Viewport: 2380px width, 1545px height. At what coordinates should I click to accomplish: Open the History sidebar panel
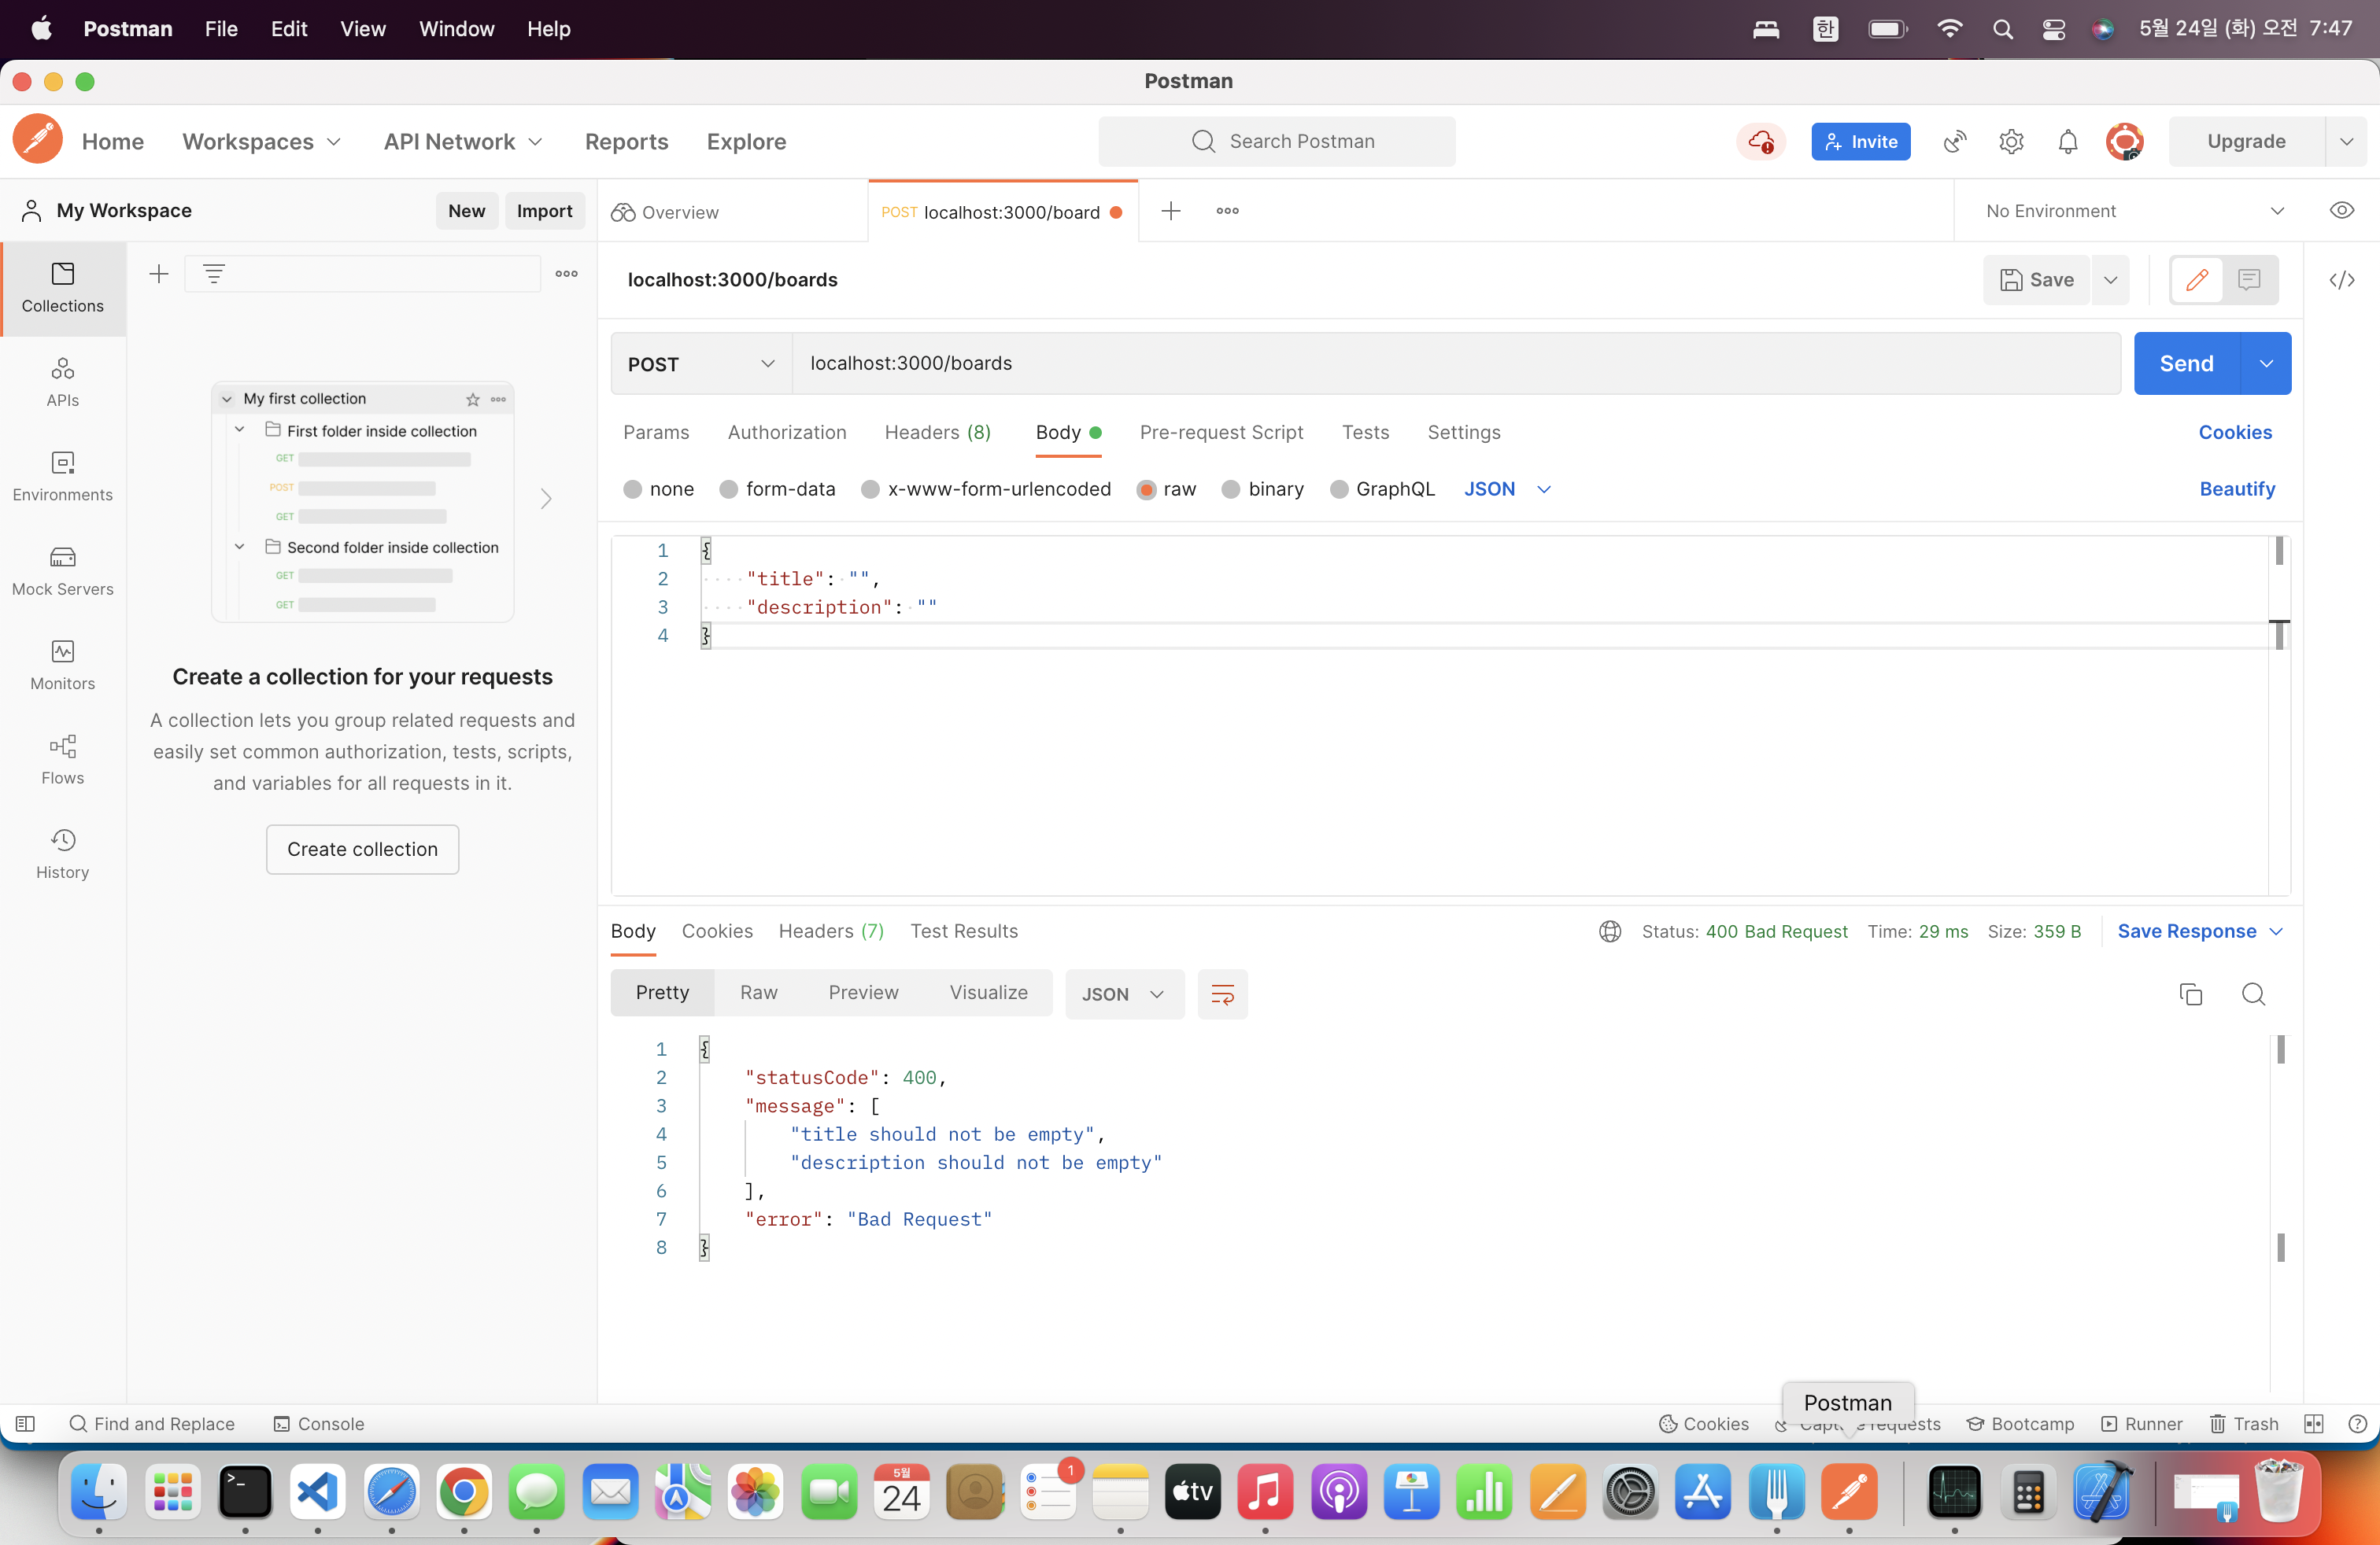pyautogui.click(x=62, y=854)
